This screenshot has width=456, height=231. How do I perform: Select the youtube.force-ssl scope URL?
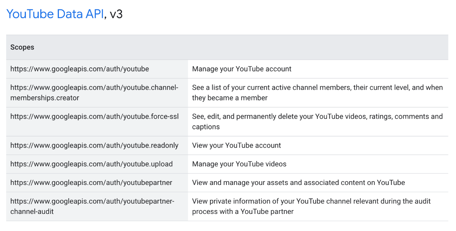tap(94, 116)
